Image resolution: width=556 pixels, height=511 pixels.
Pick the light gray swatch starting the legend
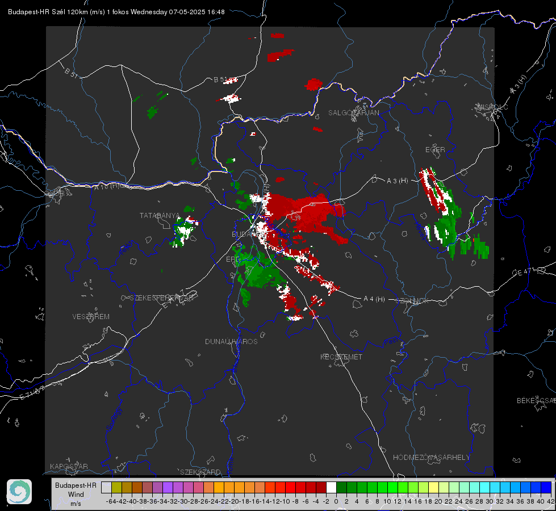point(106,487)
